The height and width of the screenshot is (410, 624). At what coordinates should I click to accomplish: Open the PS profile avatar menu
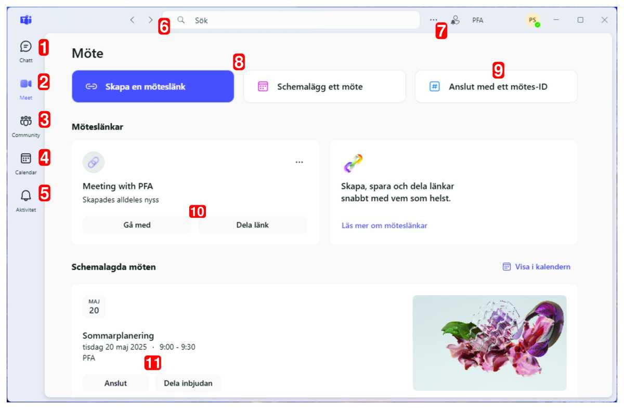pos(532,20)
